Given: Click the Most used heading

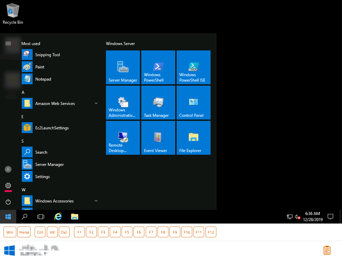Looking at the screenshot, I should coord(31,43).
